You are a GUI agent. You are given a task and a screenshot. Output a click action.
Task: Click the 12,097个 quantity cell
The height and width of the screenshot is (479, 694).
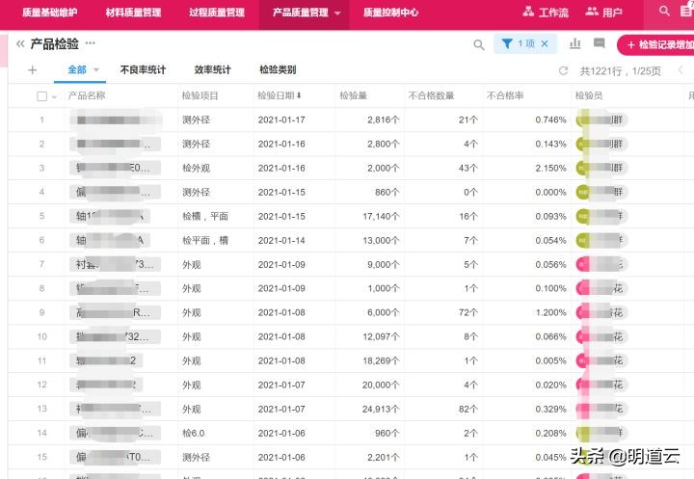point(381,337)
